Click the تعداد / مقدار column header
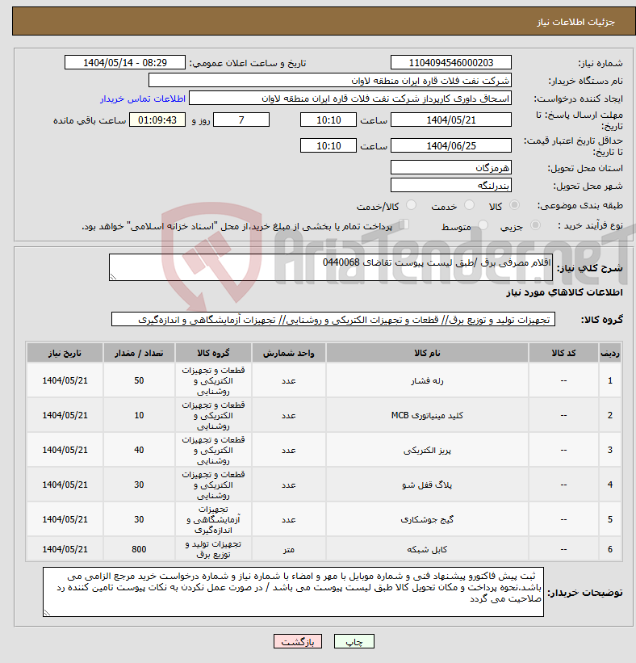 [139, 353]
